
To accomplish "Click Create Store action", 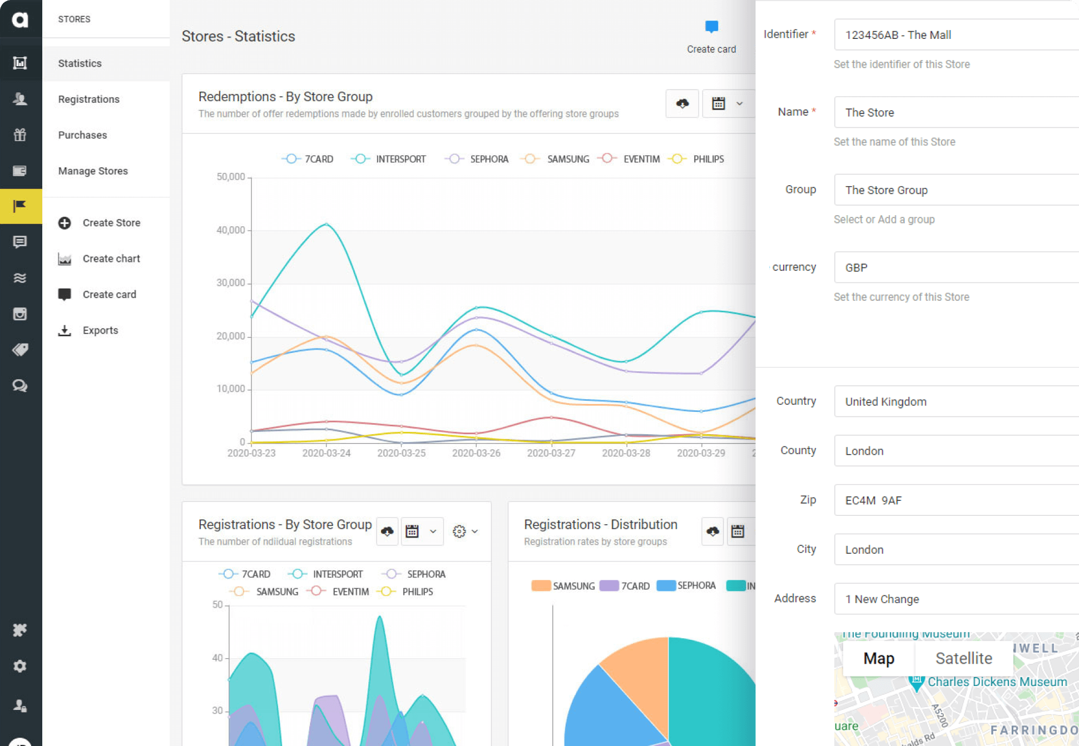I will point(99,223).
